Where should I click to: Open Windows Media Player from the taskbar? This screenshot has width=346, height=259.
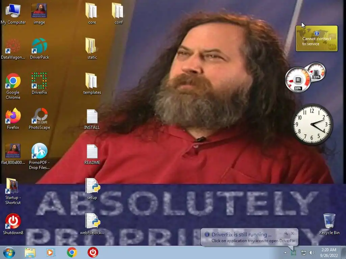coord(50,253)
